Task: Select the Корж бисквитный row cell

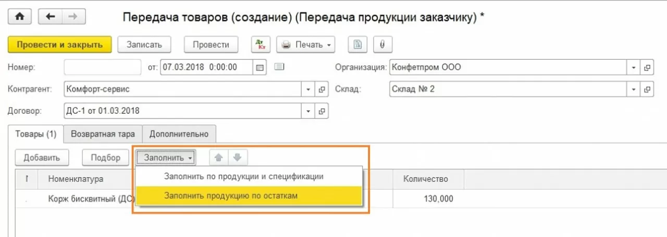Action: tap(91, 199)
